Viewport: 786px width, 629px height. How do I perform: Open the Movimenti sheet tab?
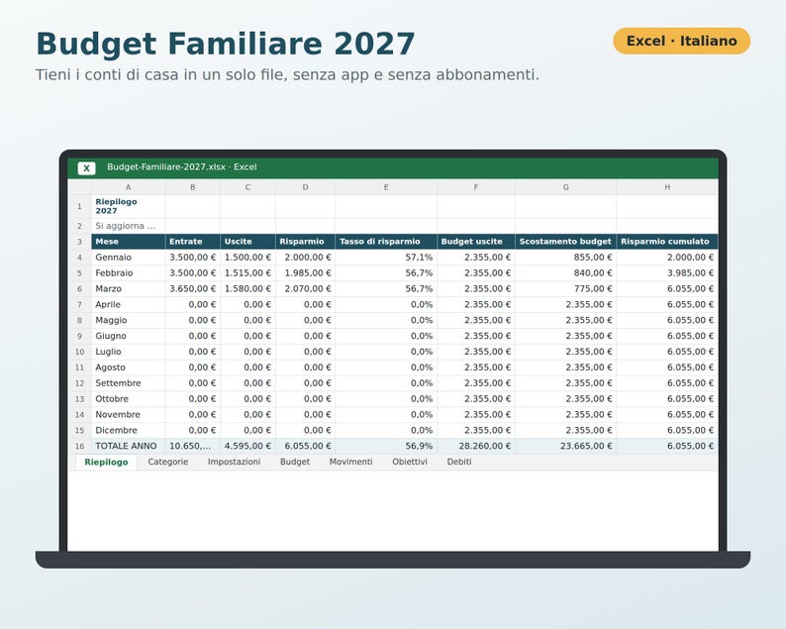pos(350,462)
